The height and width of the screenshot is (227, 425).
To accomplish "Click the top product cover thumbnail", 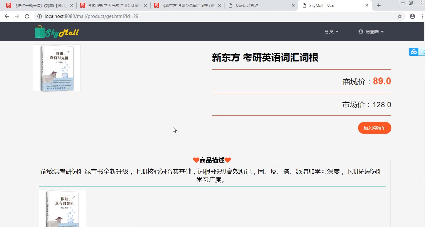I will [57, 68].
